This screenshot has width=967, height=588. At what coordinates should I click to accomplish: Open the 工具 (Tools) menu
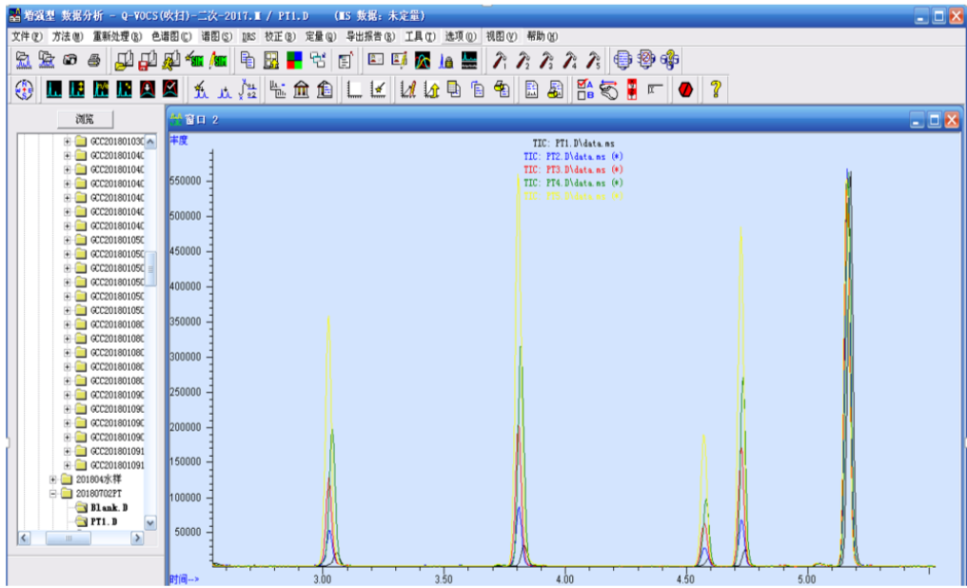coord(420,36)
